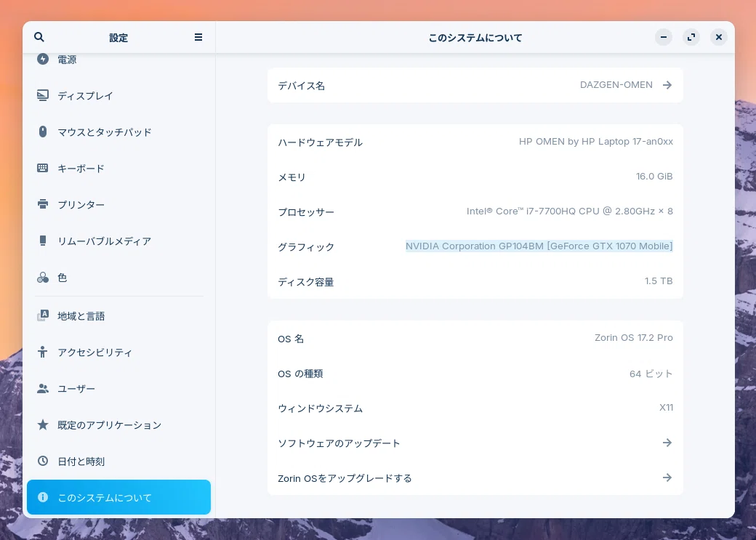Maximize the settings window
The height and width of the screenshot is (540, 756).
pyautogui.click(x=691, y=37)
